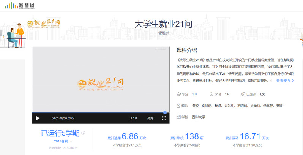
Task: Enter fullscreen mode in the video player
Action: coord(164,118)
